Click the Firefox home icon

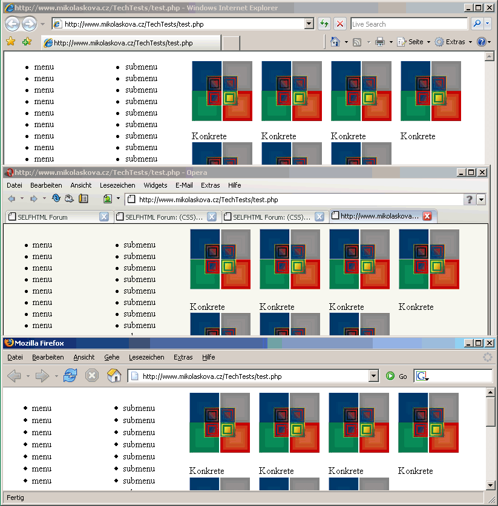(114, 376)
